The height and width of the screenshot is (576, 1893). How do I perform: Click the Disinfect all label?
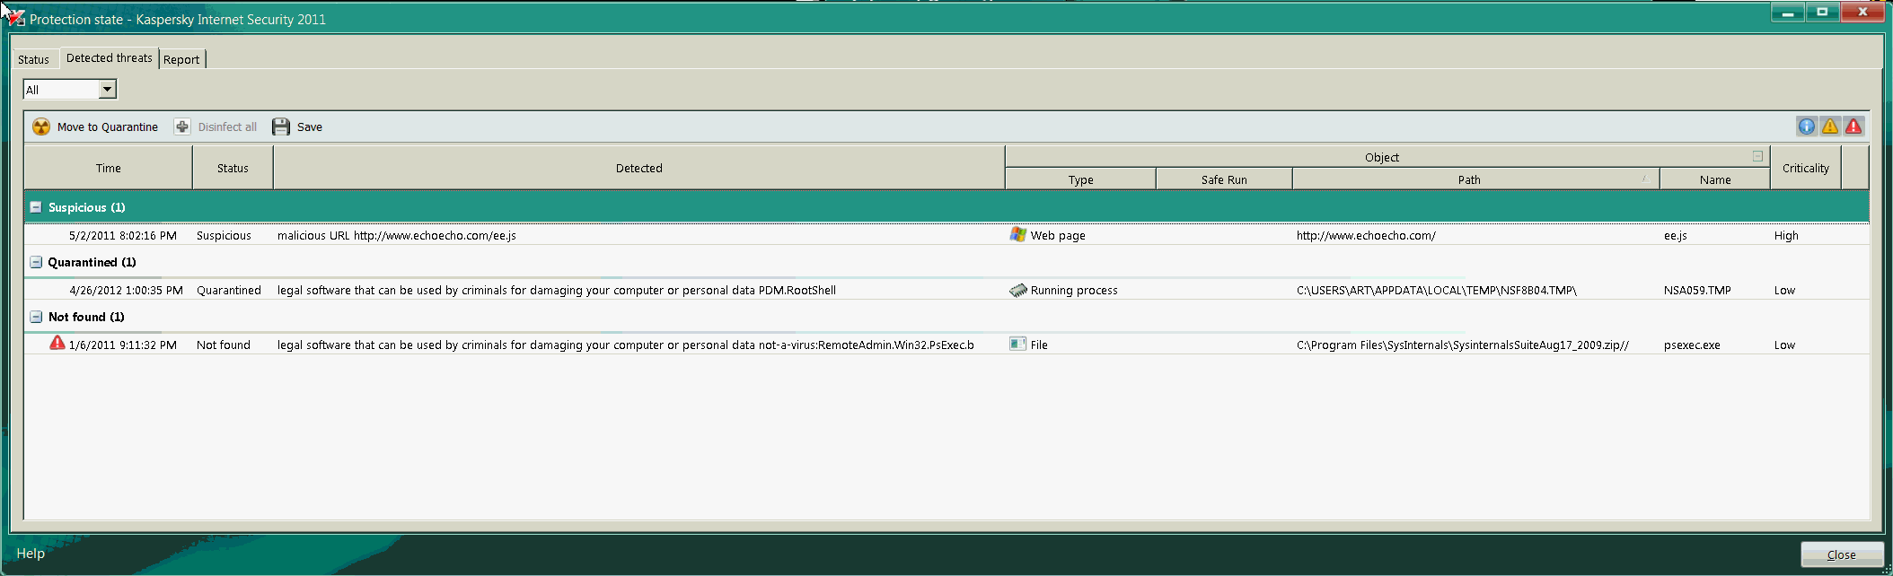click(x=227, y=127)
